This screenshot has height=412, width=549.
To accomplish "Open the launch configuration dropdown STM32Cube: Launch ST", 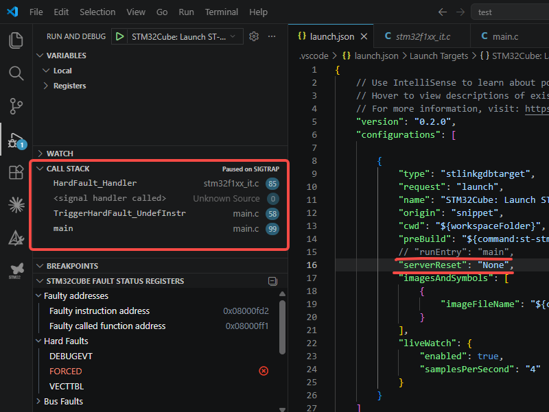I will pyautogui.click(x=183, y=37).
